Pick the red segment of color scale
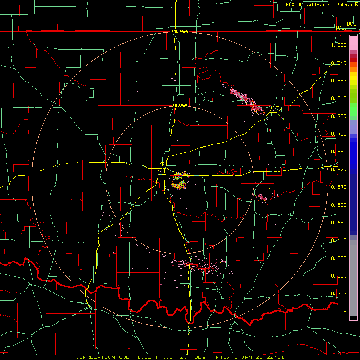The width and height of the screenshot is (360, 360). pyautogui.click(x=353, y=60)
